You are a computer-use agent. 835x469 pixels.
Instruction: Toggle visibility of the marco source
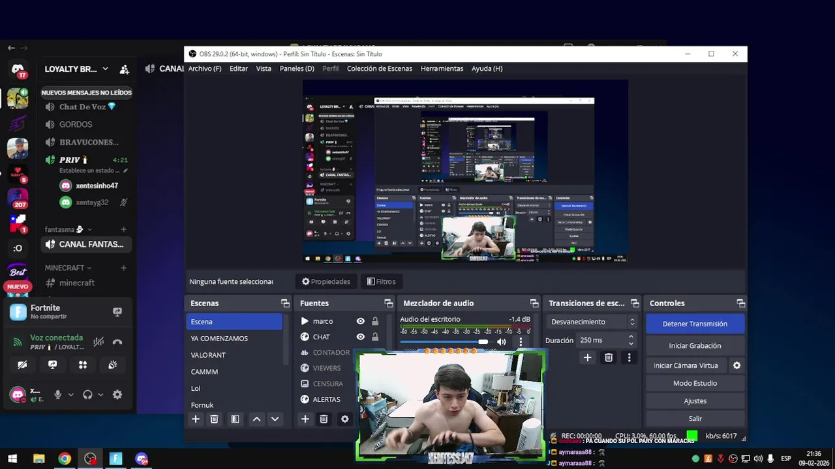click(x=360, y=321)
